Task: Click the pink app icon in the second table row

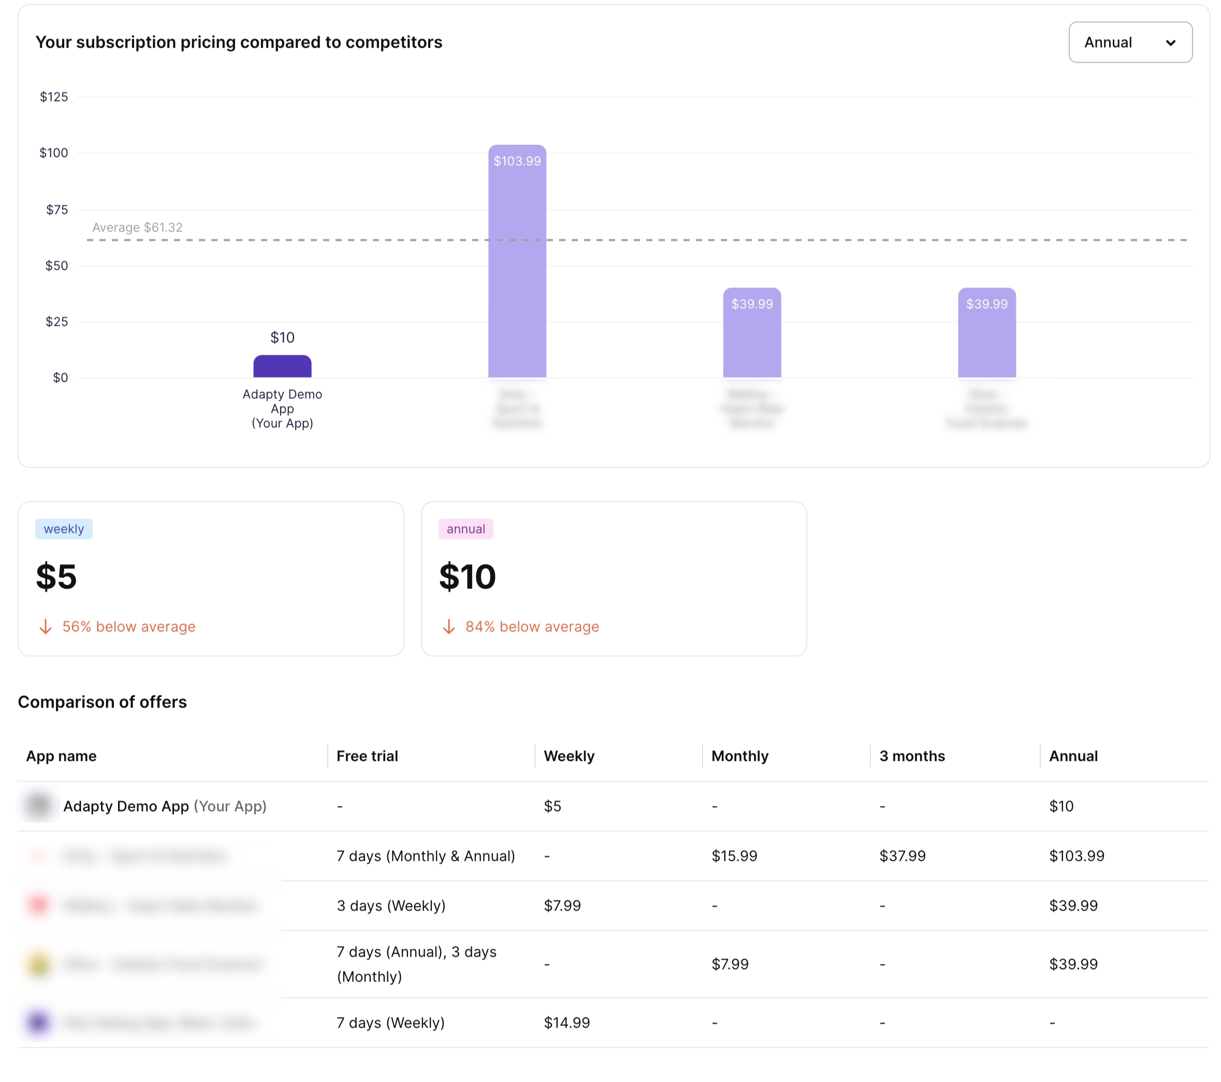Action: point(38,855)
